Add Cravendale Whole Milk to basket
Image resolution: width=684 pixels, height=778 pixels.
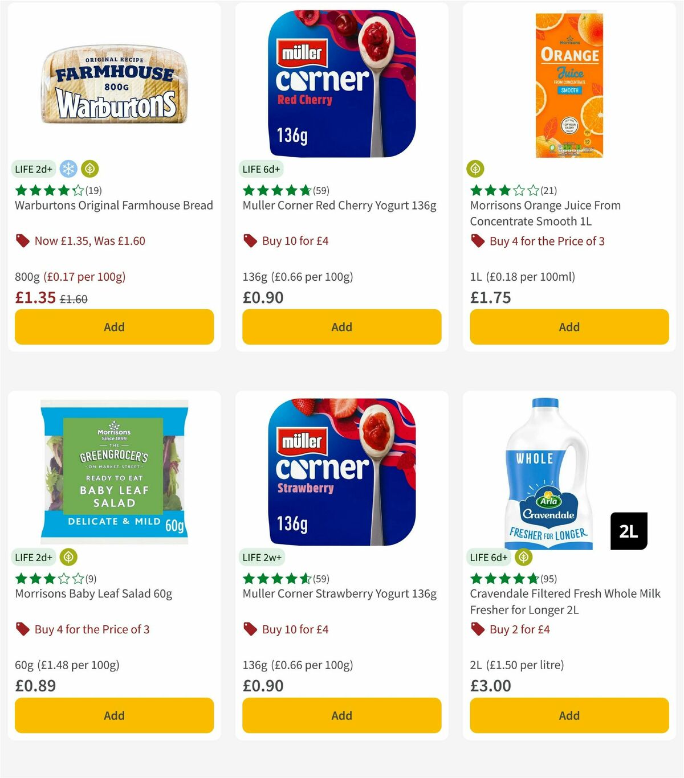tap(568, 715)
